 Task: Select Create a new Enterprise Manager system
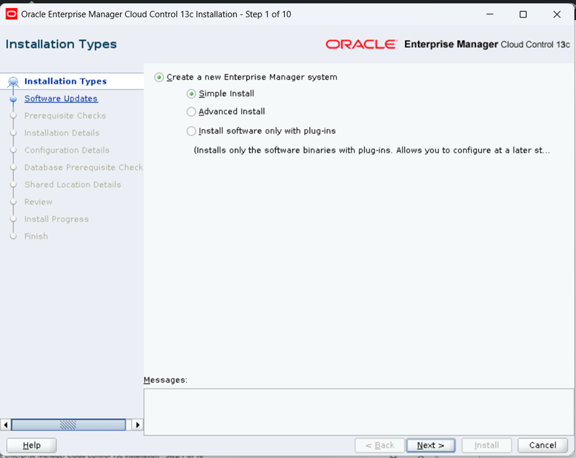coord(159,77)
